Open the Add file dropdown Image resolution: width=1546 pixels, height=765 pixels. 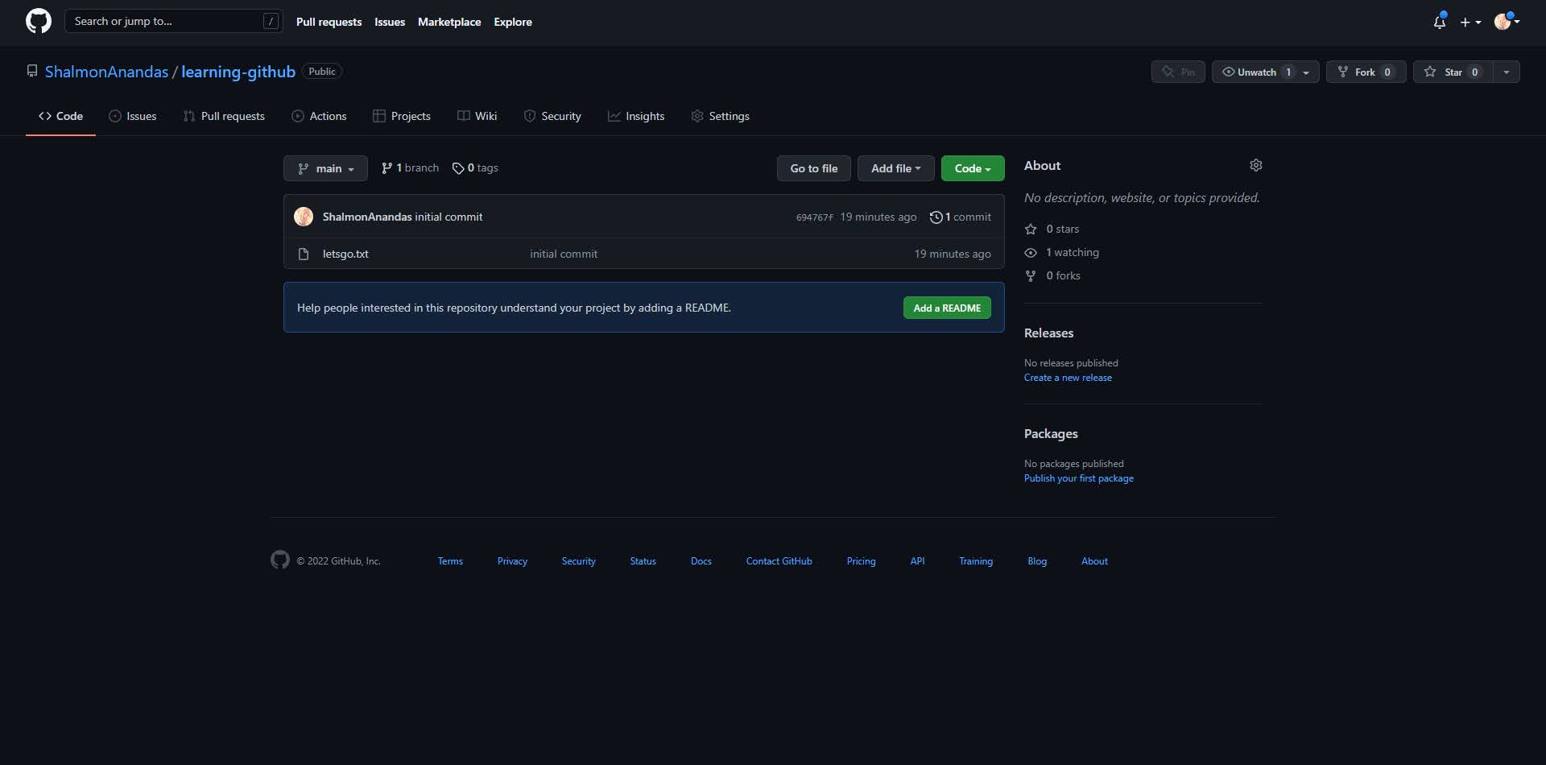click(895, 168)
